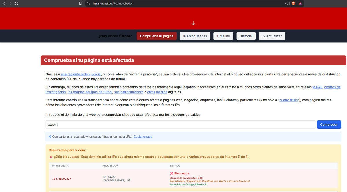Screen dimensions: 347x192
Task: Open the 'una reciente órden judicial' link
Action: [81, 74]
